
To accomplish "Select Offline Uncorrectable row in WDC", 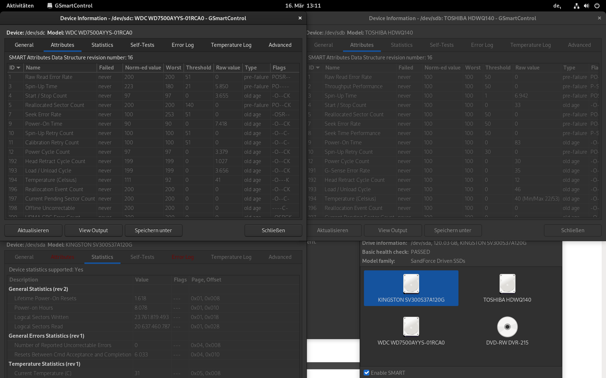I will click(x=153, y=208).
